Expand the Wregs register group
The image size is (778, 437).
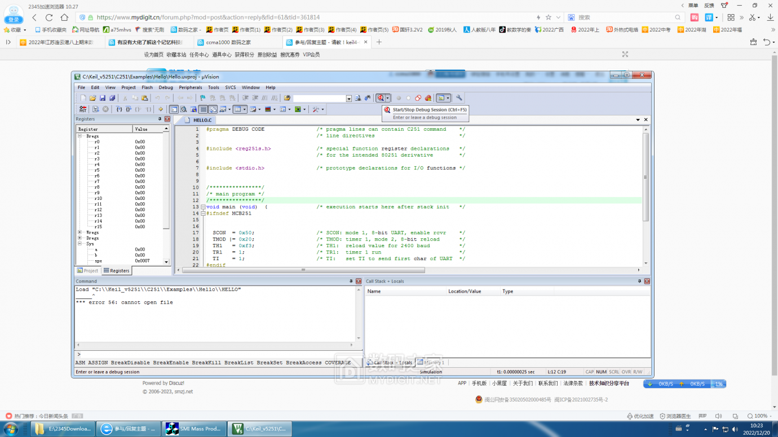[x=80, y=232]
